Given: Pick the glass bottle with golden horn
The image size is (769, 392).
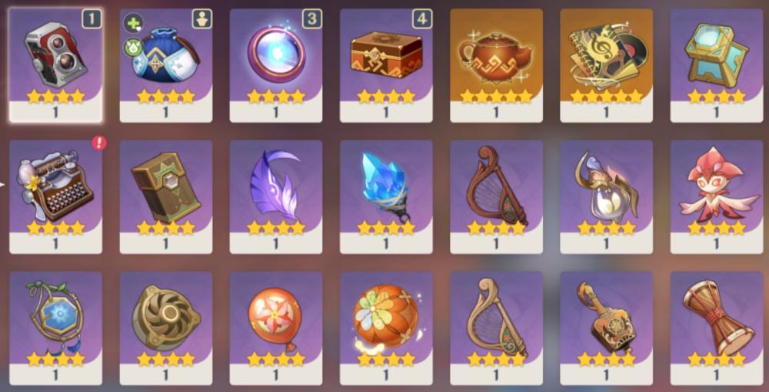Looking at the screenshot, I should click(x=606, y=196).
